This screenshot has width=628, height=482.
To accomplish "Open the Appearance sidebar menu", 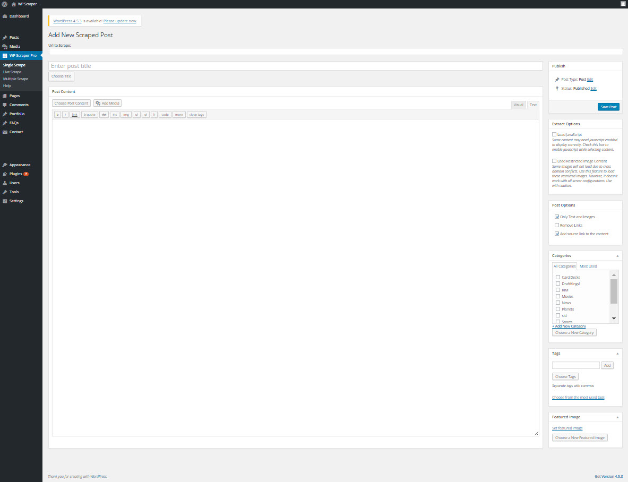I will tap(20, 165).
